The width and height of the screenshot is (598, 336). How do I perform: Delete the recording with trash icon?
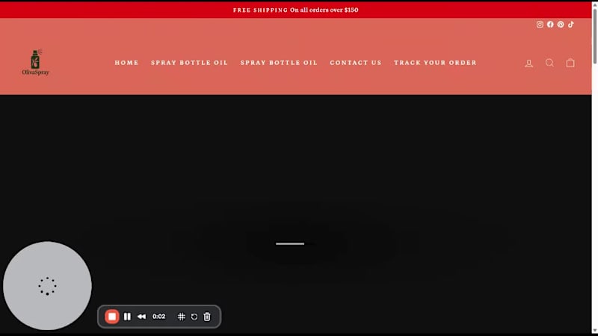point(207,317)
